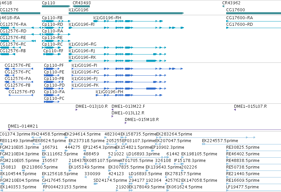
Task: Click BAC end DME1-015M18.R
Action: click(x=125, y=123)
